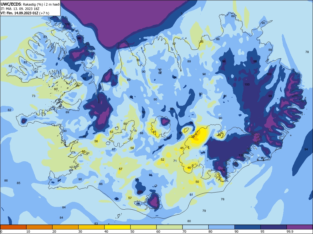This screenshot has width=313, height=234.
Task: Click the dark blue 90–95 legend swatch
Action: click(x=248, y=227)
